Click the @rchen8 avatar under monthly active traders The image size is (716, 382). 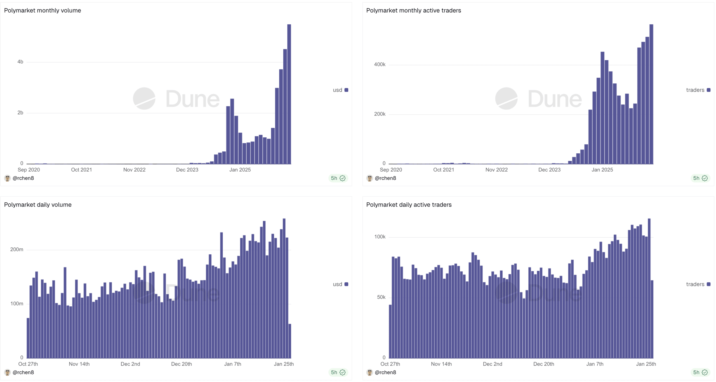coord(370,178)
